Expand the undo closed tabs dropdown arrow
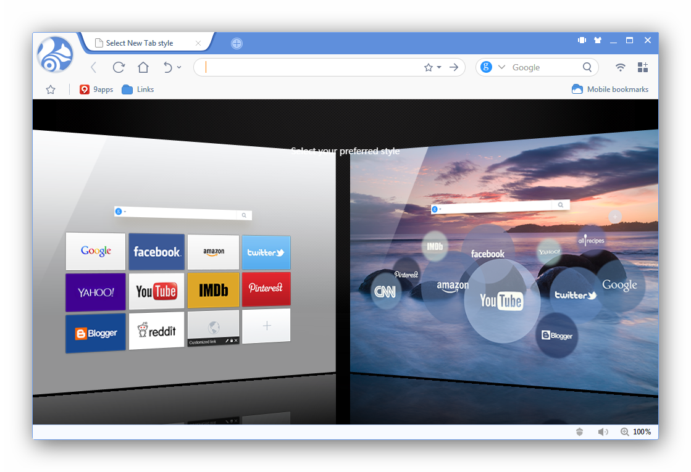 pyautogui.click(x=179, y=67)
